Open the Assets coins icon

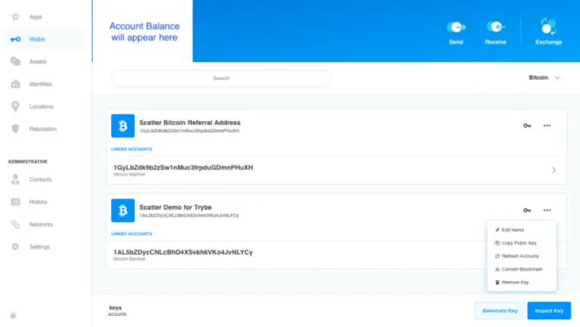(16, 62)
